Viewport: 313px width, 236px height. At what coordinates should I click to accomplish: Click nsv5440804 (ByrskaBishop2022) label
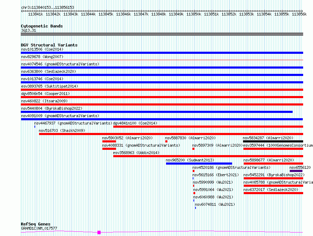[52, 108]
